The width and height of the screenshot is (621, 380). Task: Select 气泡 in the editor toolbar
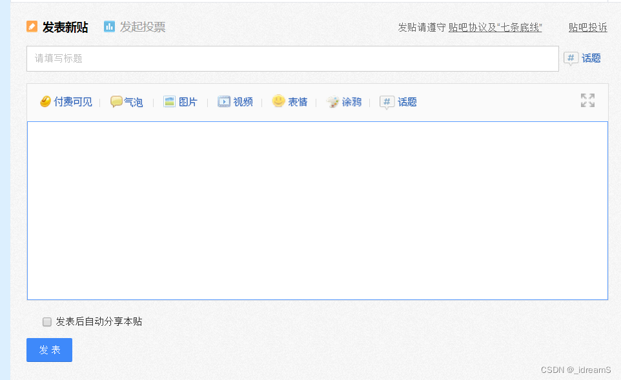(x=133, y=102)
